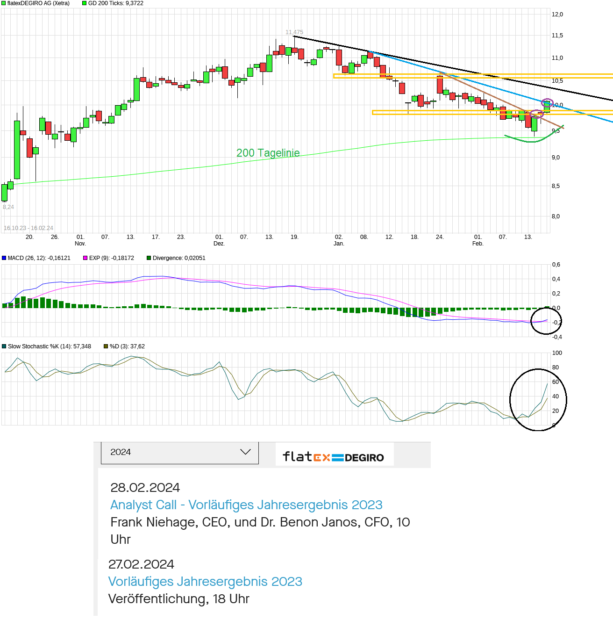Click the 200 Tagelinie label on the chart
613x620 pixels.
(269, 152)
